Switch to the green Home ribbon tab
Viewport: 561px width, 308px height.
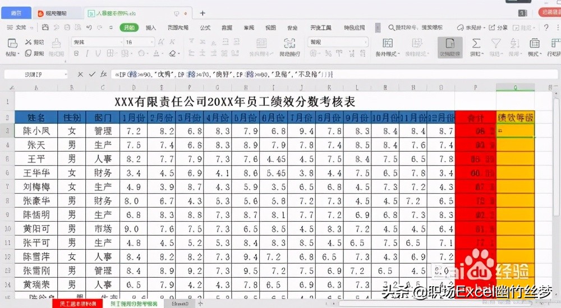[129, 27]
